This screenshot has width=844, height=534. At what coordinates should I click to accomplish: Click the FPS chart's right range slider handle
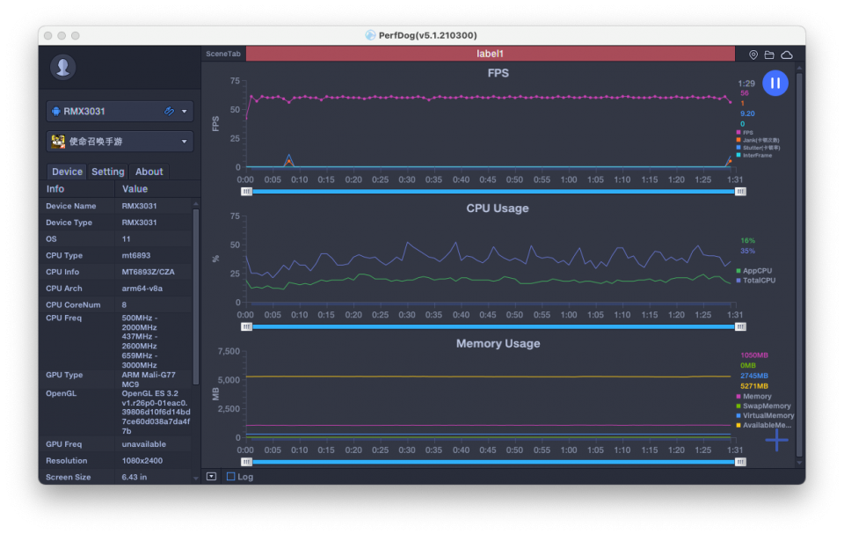pos(740,191)
